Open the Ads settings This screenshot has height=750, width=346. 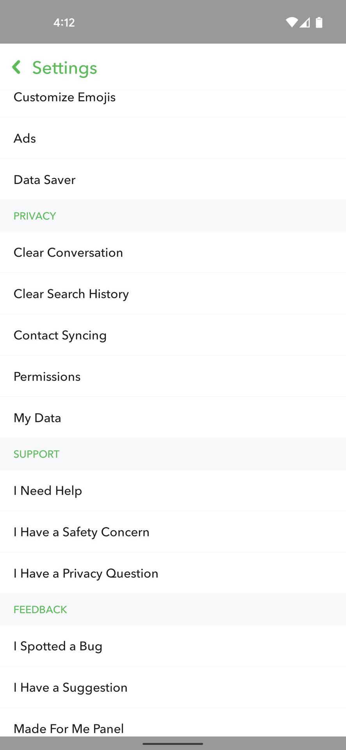point(25,138)
